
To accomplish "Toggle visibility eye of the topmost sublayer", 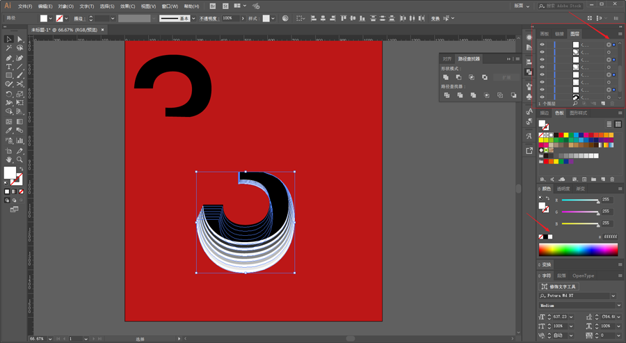I will (x=542, y=45).
